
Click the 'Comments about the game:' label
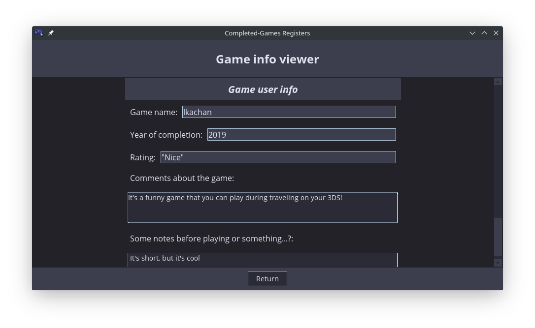182,178
